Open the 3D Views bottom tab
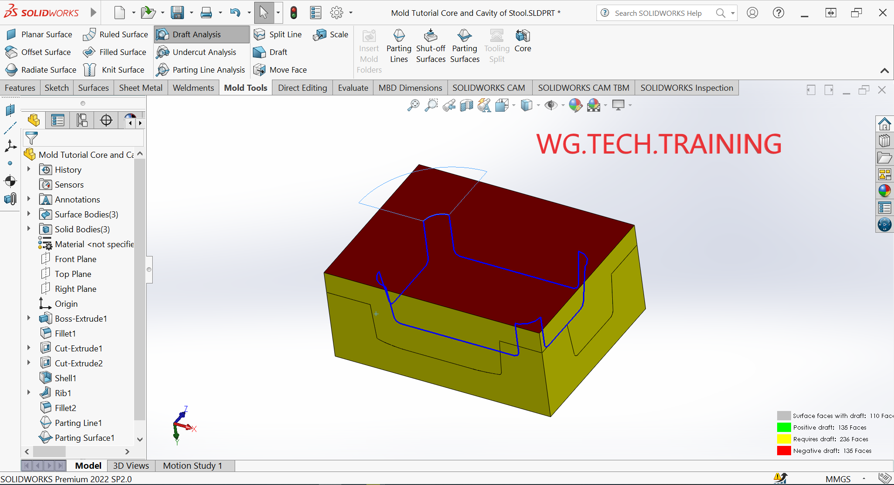The height and width of the screenshot is (485, 894). (x=131, y=465)
